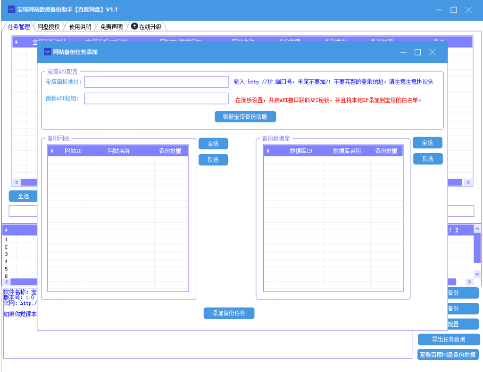Click 全选 beside the 备份网站 list

213,144
